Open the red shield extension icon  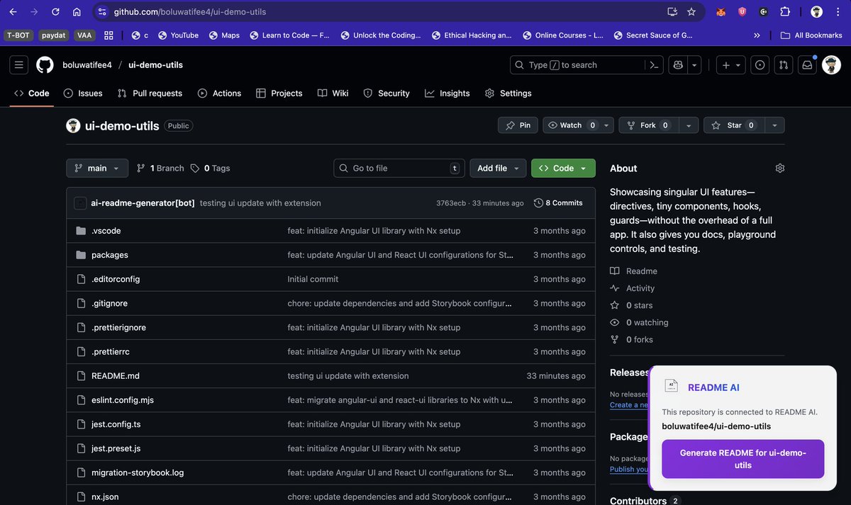[x=742, y=12]
